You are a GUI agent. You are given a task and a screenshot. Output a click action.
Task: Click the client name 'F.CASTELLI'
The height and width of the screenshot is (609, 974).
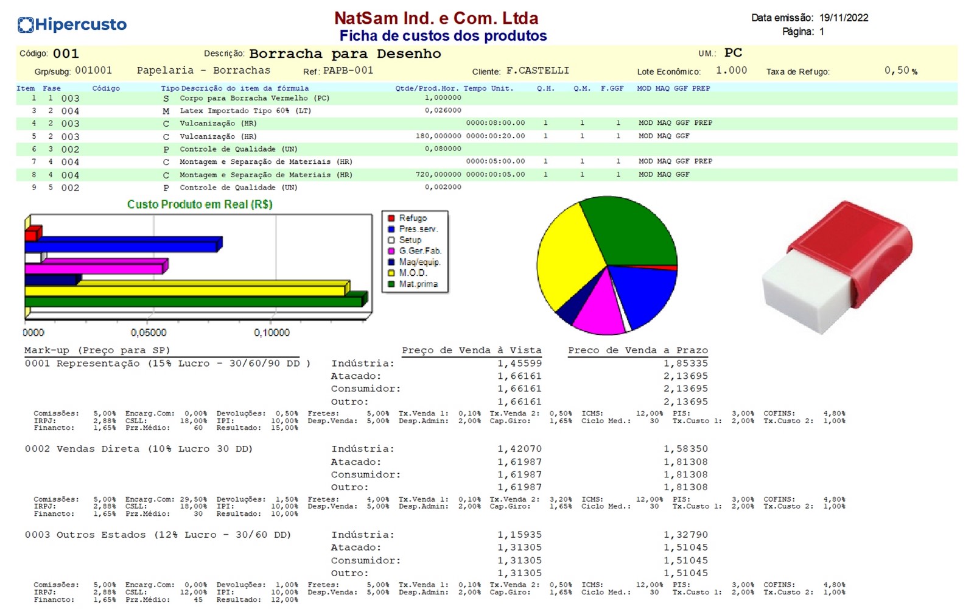tap(538, 71)
